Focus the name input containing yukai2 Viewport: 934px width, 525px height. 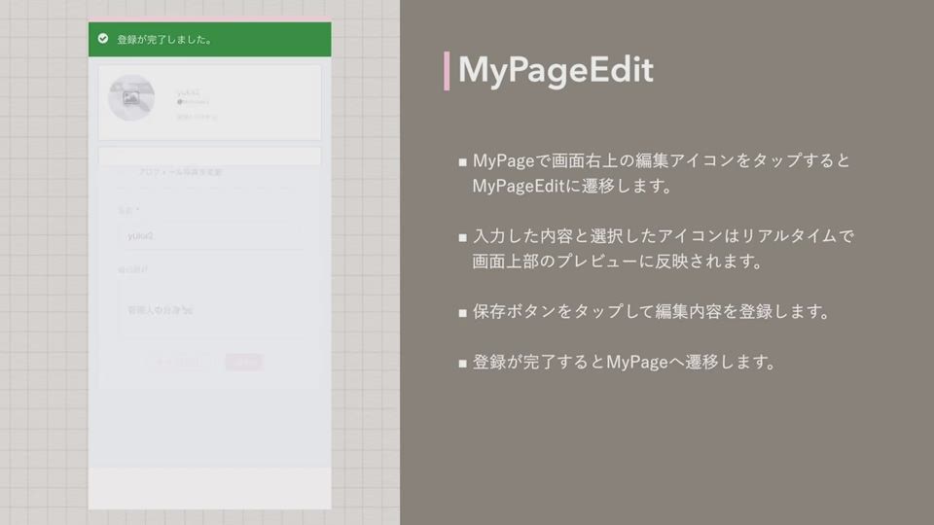[x=209, y=235]
